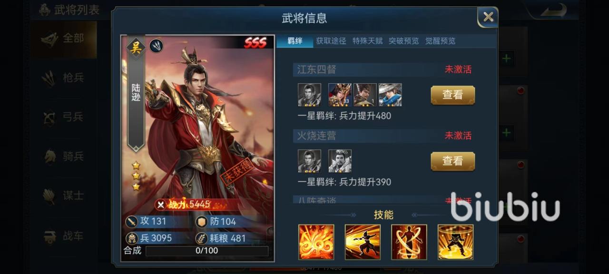Select 枪兵 category in the left sidebar
This screenshot has width=609, height=274.
[x=64, y=78]
